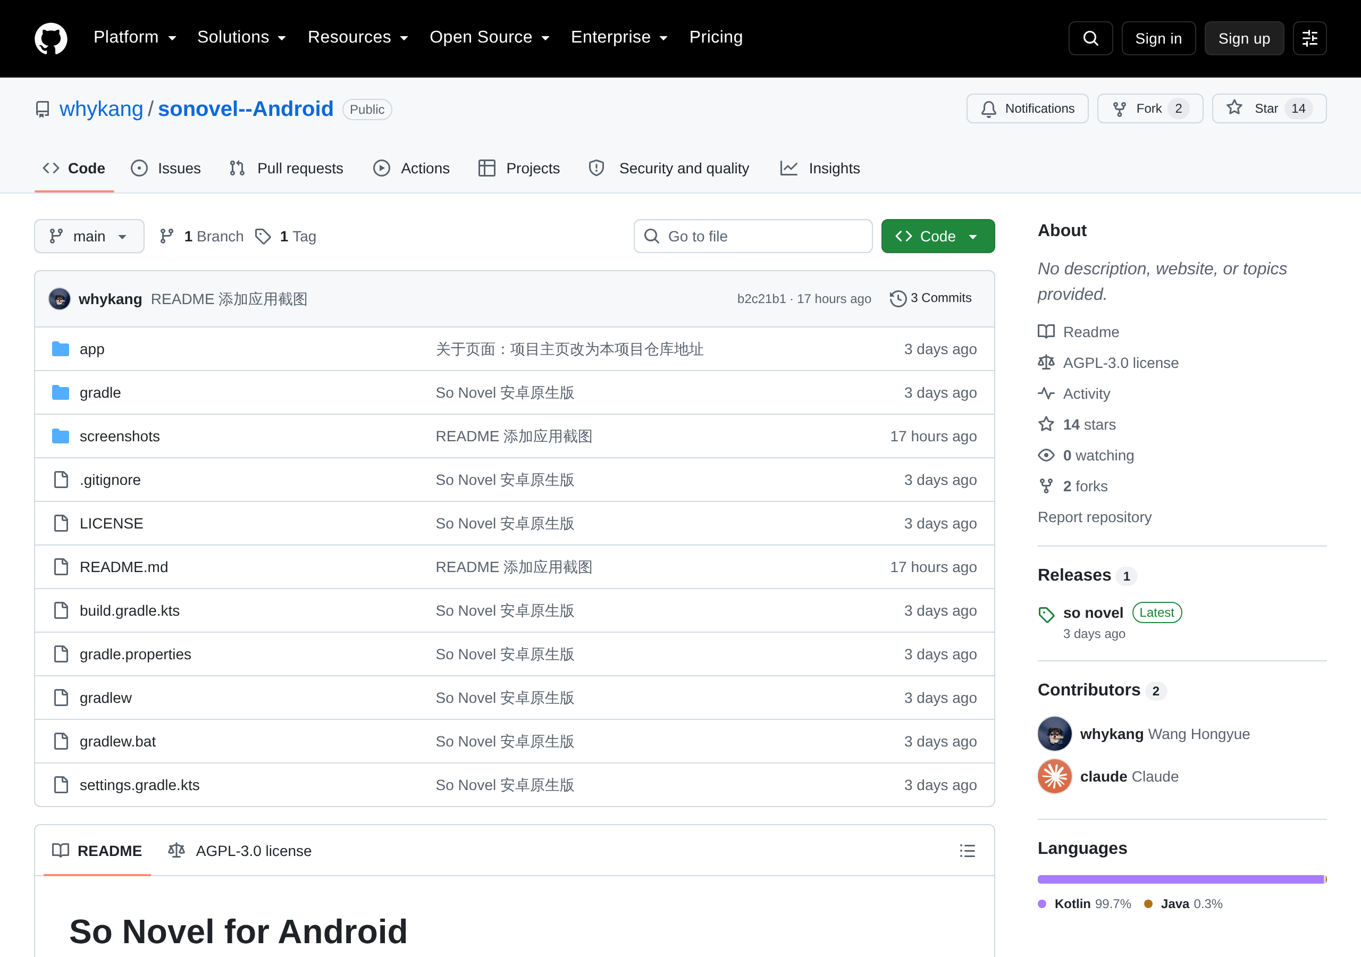Open the app folder

(92, 349)
